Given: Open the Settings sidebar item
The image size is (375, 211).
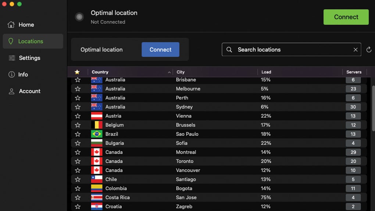Looking at the screenshot, I should [29, 58].
